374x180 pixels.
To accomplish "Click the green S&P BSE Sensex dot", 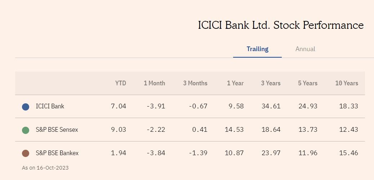I will pos(26,130).
